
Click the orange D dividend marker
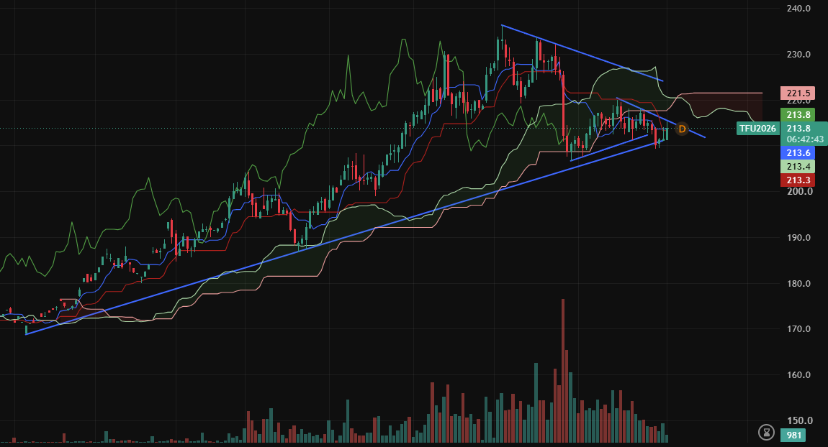[682, 129]
